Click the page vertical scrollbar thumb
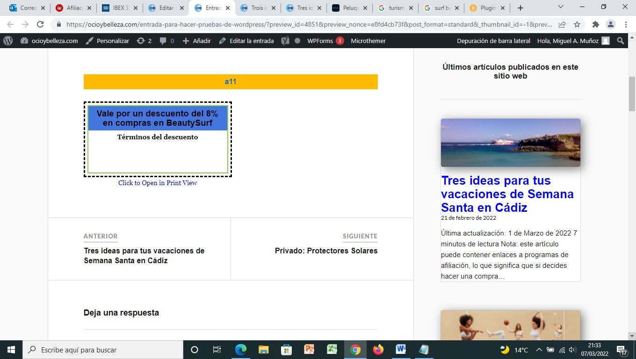 [x=632, y=93]
